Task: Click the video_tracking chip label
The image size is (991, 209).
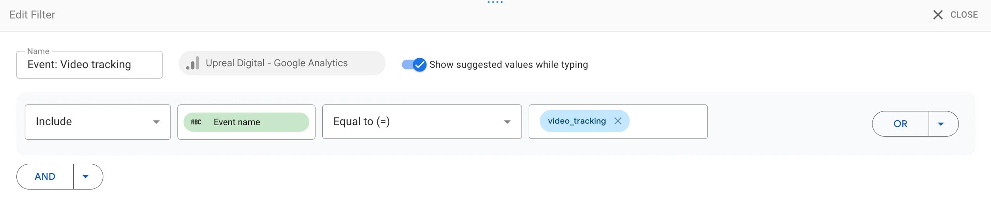Action: point(577,121)
